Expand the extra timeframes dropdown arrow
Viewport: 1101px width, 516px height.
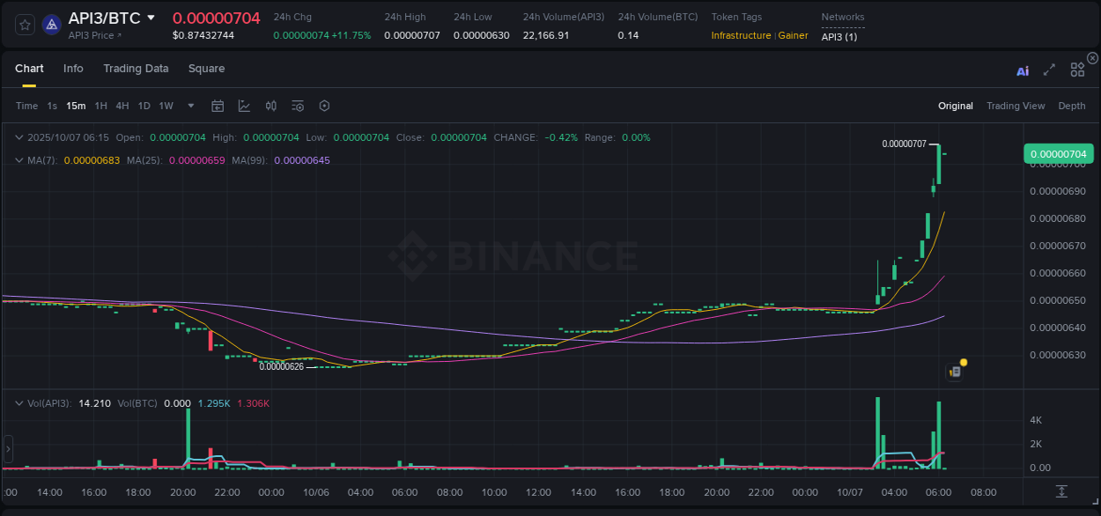coord(189,106)
